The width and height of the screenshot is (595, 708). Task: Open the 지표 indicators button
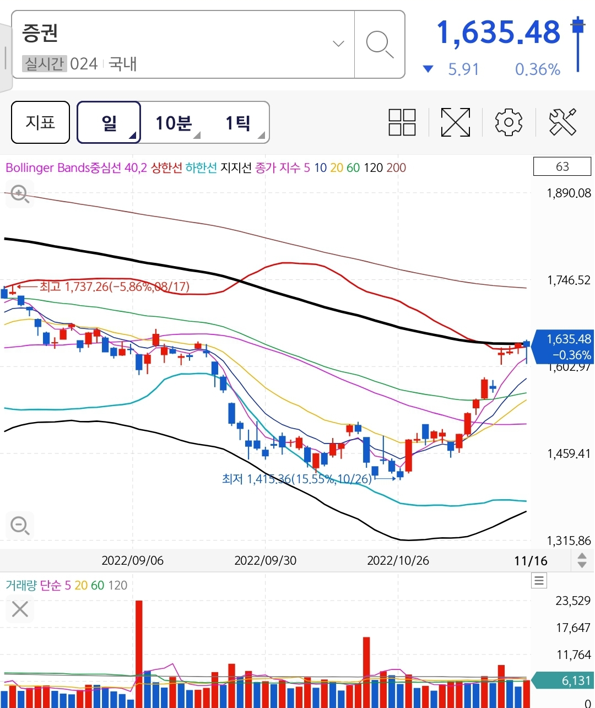(x=40, y=122)
